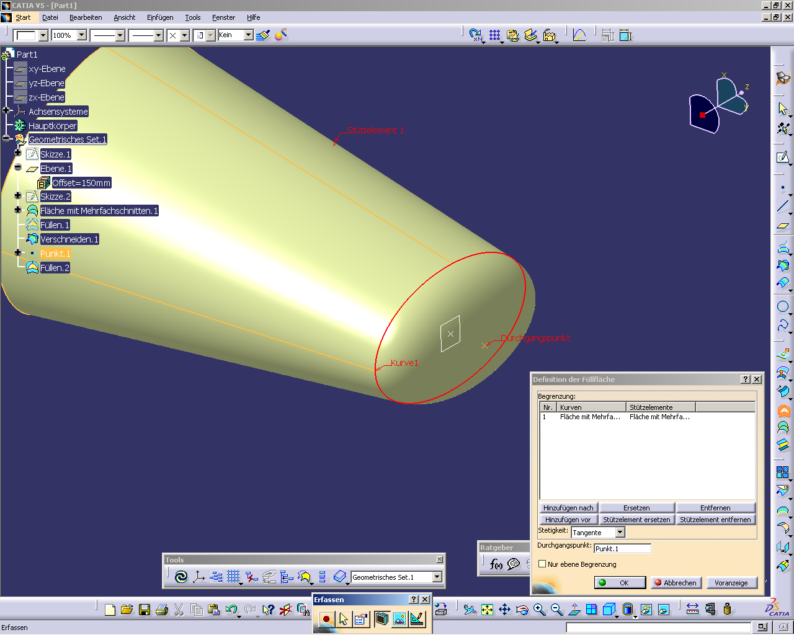Click the grid icon in Tools toolbar
Image resolution: width=794 pixels, height=635 pixels.
(233, 577)
